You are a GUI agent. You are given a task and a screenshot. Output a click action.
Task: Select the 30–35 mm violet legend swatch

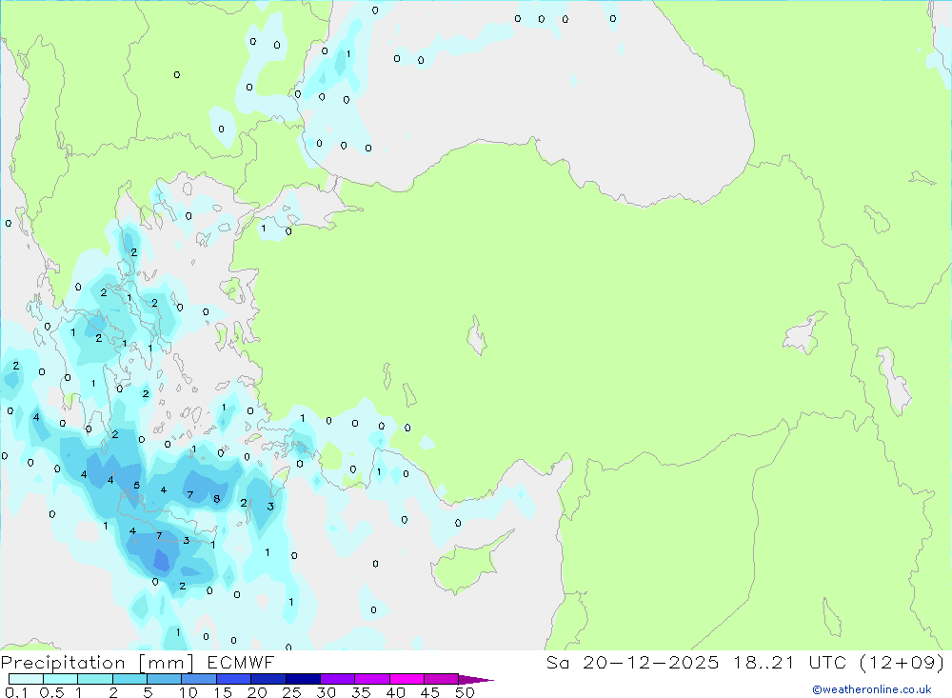pos(337,679)
